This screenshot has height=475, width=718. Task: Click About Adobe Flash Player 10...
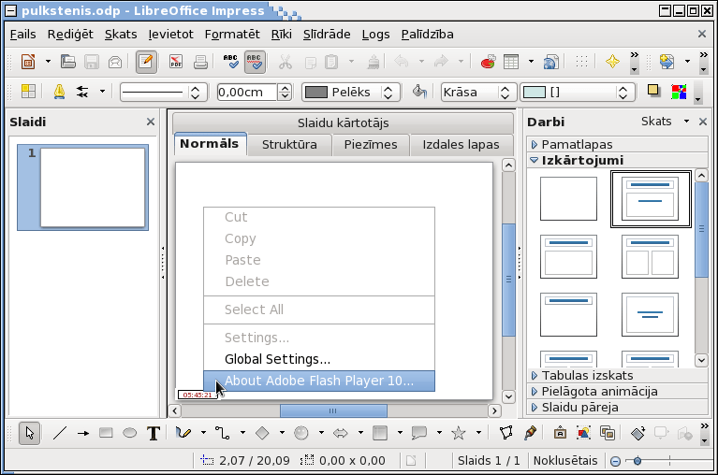click(319, 381)
